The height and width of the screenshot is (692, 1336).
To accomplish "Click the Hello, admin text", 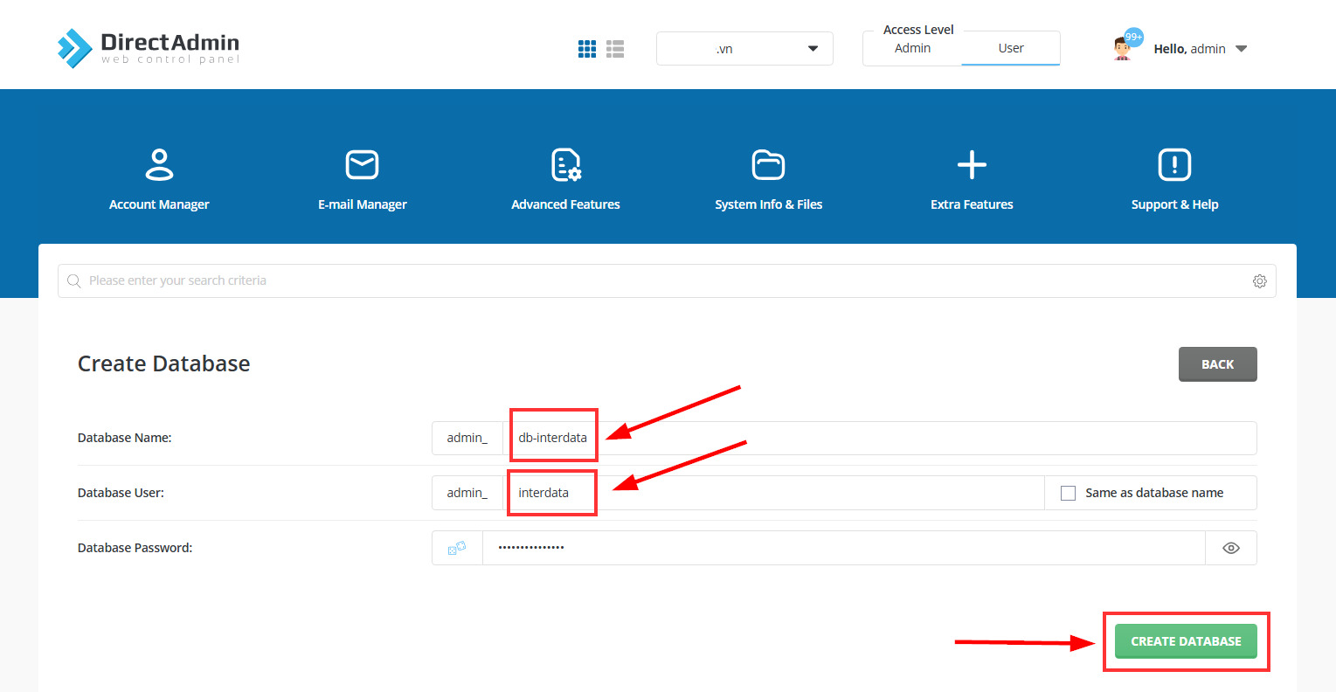I will 1189,49.
